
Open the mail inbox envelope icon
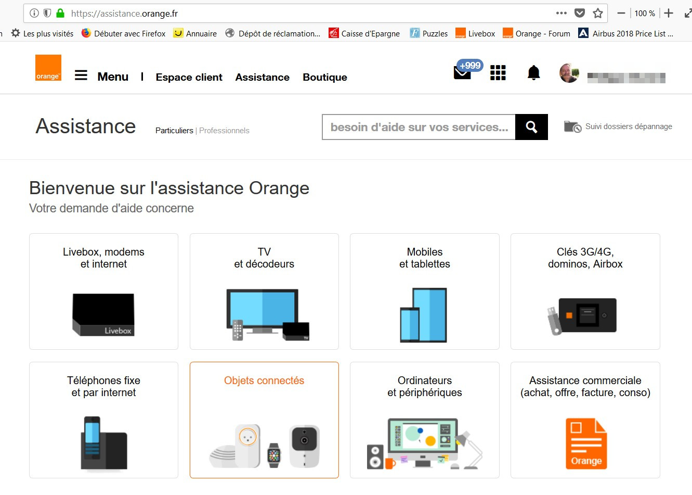[x=462, y=73]
